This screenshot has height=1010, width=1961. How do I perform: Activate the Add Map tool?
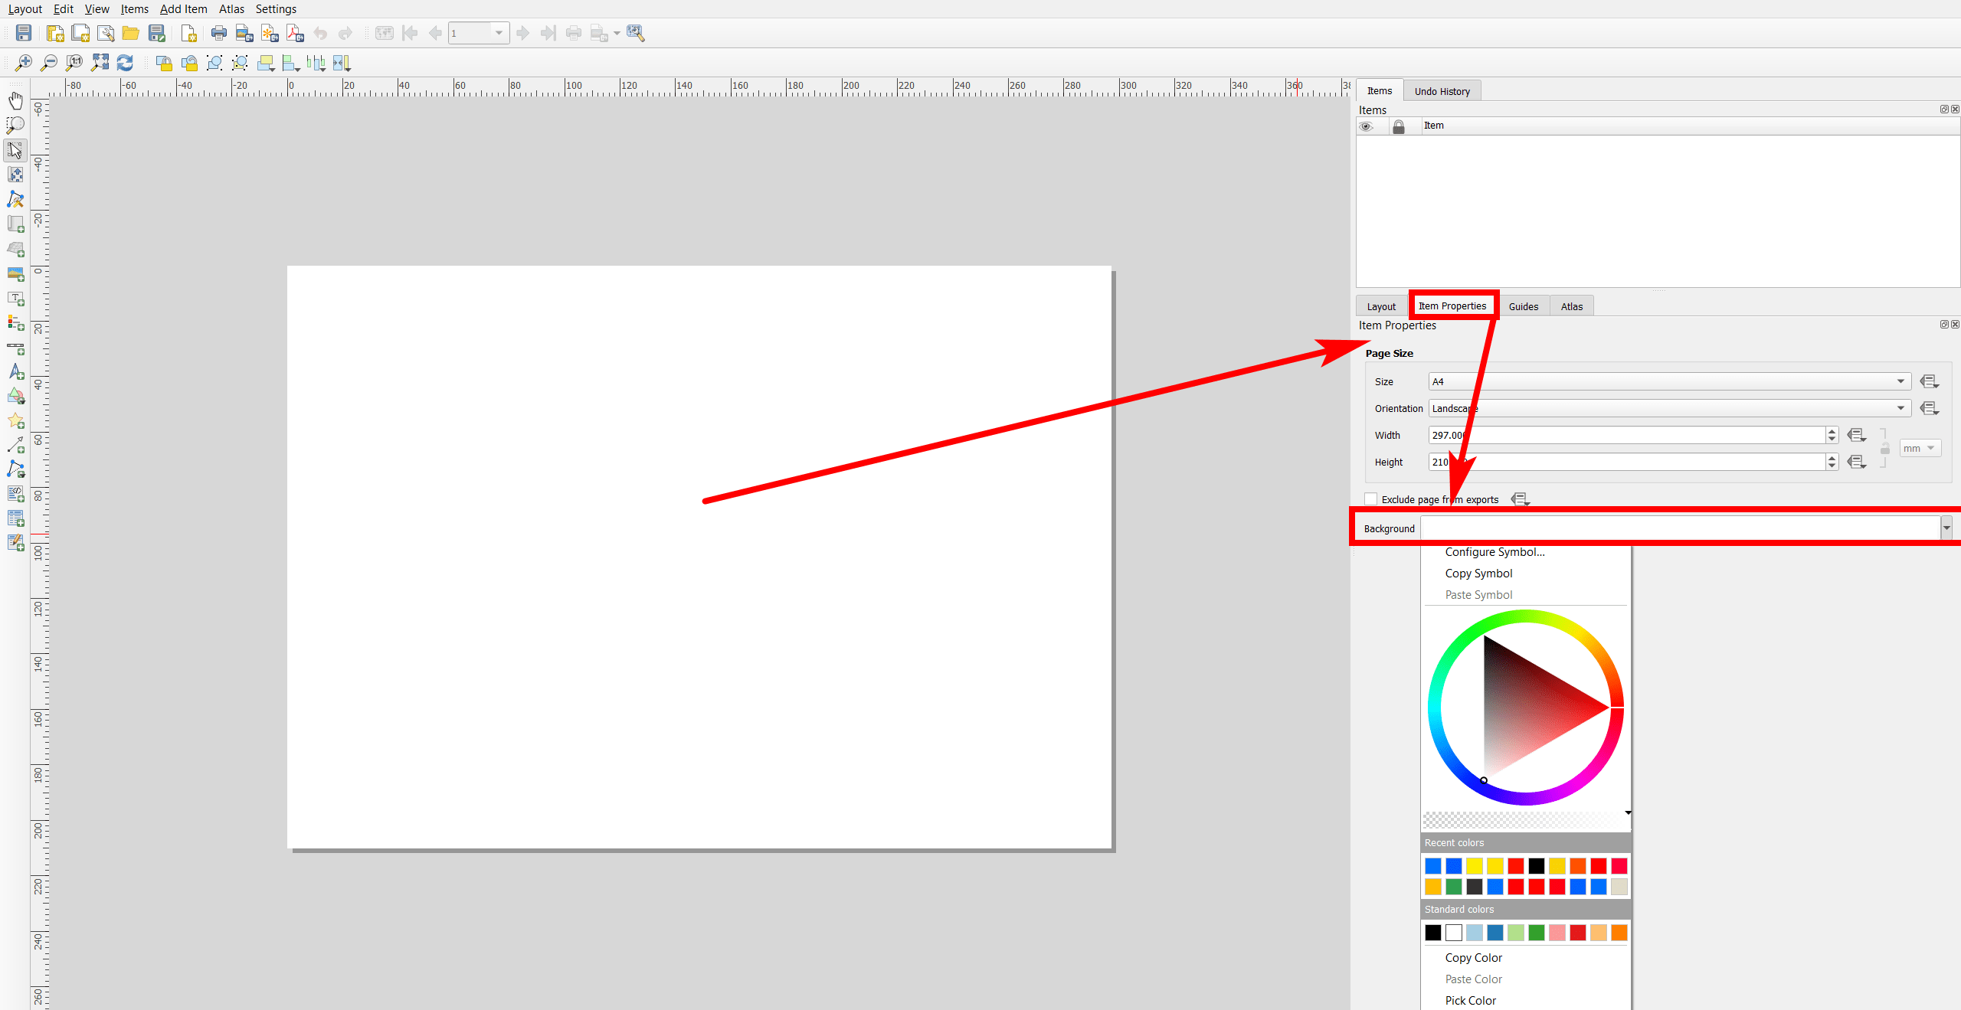[15, 224]
